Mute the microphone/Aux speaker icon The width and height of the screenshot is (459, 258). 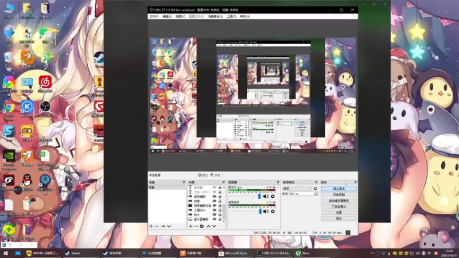(266, 196)
